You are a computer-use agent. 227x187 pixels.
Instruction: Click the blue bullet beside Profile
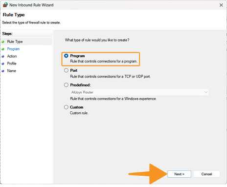click(3, 64)
